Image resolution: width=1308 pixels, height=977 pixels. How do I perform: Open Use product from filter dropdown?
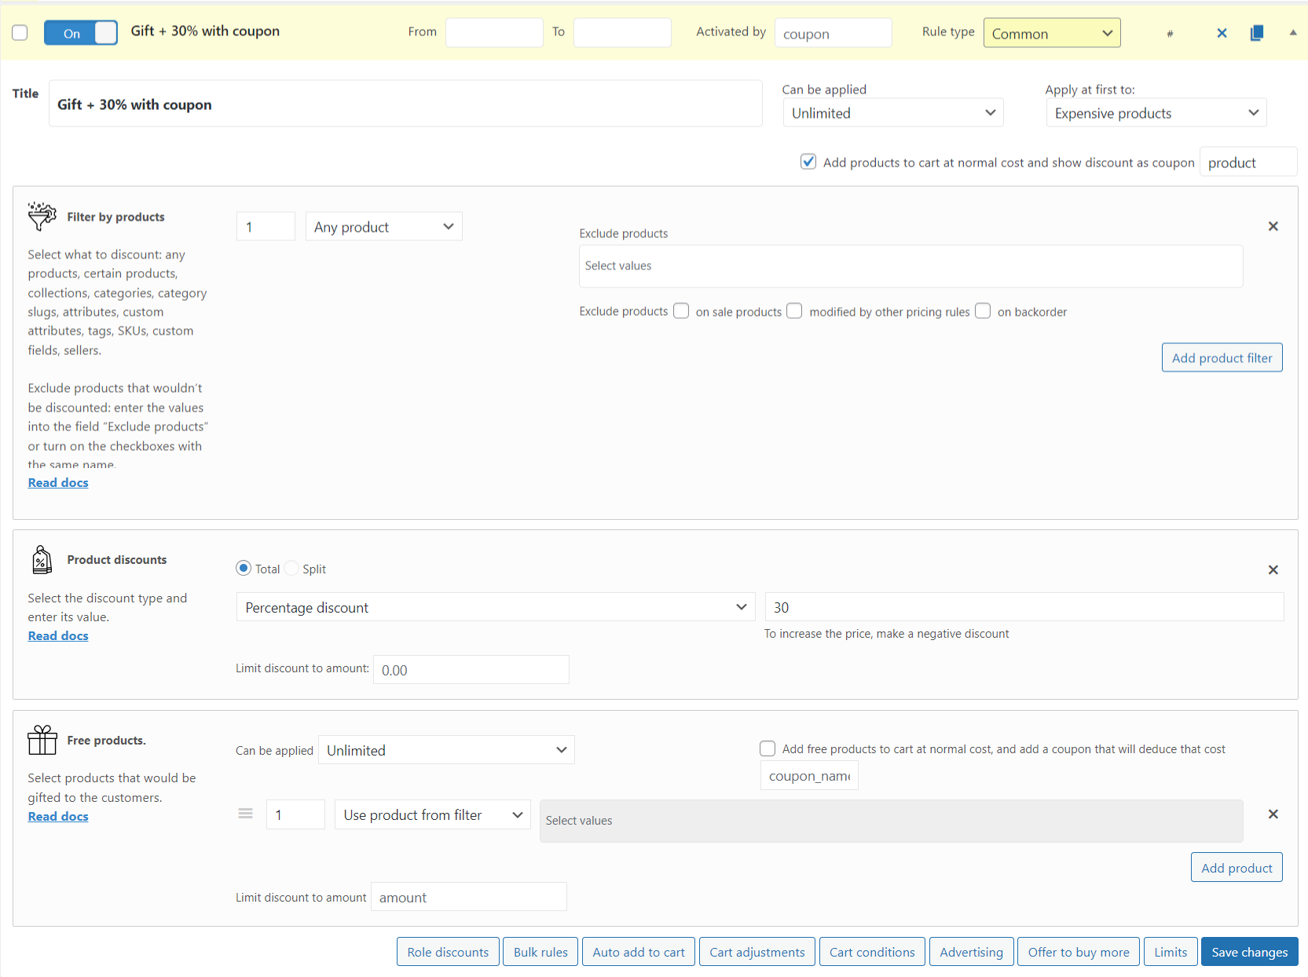click(x=433, y=814)
